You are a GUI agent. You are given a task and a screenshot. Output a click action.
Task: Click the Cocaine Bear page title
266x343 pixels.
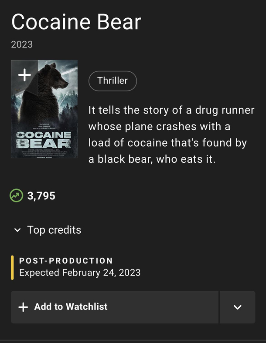(x=76, y=22)
